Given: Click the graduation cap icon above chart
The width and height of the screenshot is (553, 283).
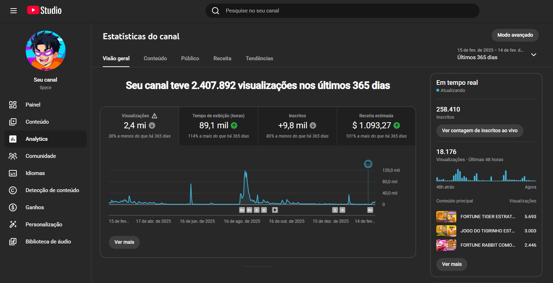Looking at the screenshot, I should point(368,164).
